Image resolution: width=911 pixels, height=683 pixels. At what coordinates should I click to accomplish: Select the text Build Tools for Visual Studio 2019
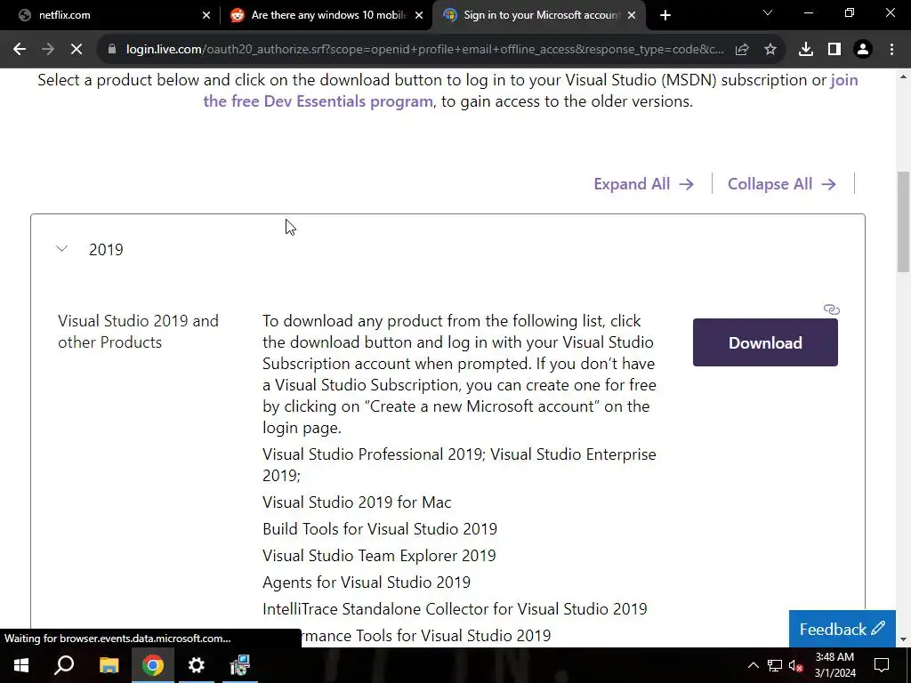(380, 529)
